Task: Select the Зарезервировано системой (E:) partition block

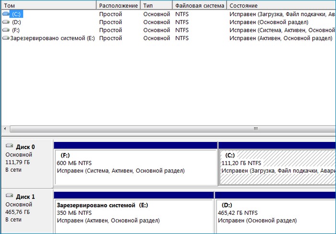Action: pyautogui.click(x=133, y=216)
